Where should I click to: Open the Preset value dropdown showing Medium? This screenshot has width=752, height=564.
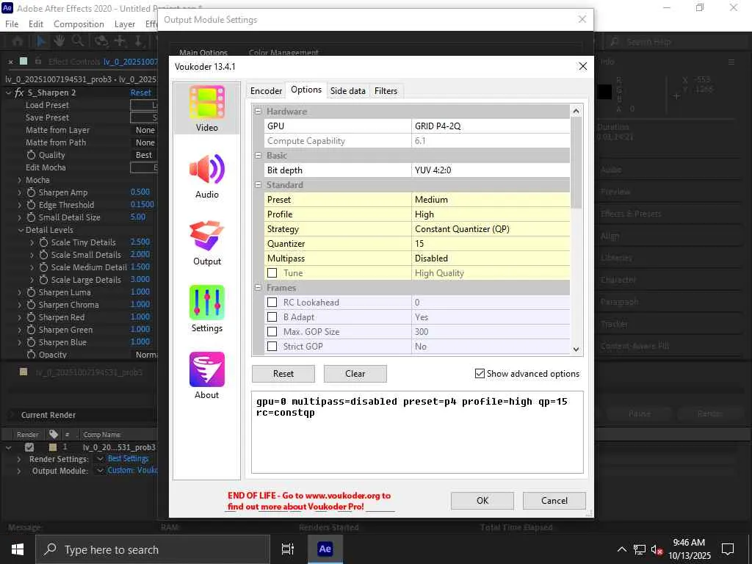tap(491, 200)
